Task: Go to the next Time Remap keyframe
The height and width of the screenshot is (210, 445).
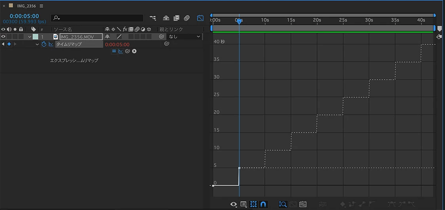Action: coord(15,44)
